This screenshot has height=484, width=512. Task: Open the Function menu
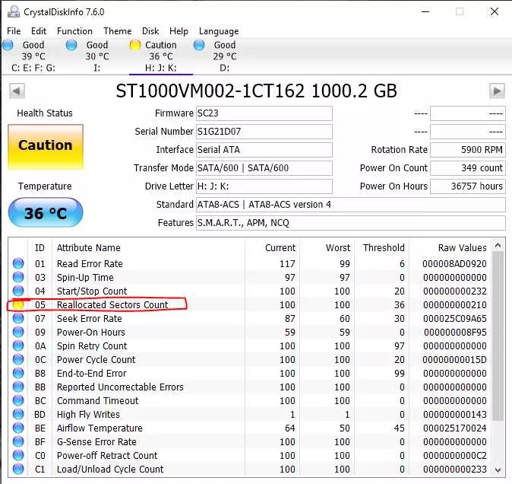click(74, 31)
